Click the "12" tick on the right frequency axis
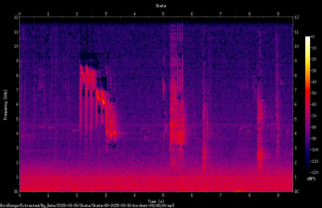The height and width of the screenshot is (208, 322). tap(296, 17)
